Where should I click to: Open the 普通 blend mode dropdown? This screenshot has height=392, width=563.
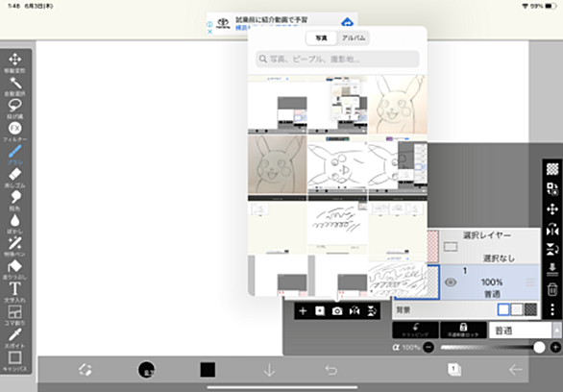click(x=521, y=331)
